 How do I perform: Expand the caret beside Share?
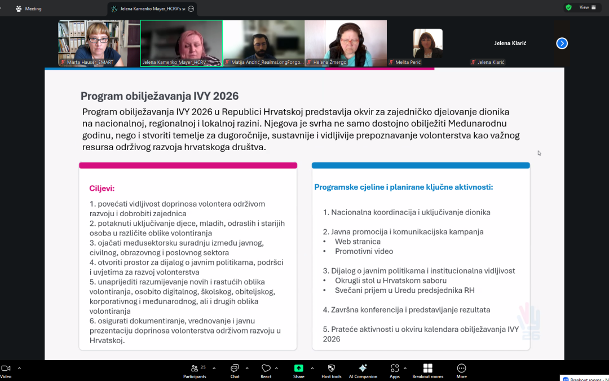[x=312, y=368]
